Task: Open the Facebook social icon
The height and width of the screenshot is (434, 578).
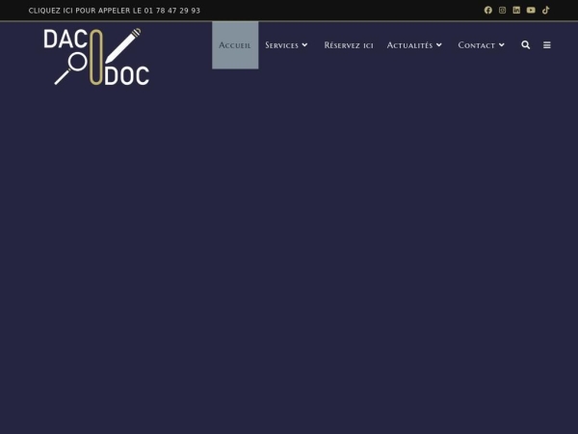Action: 488,11
